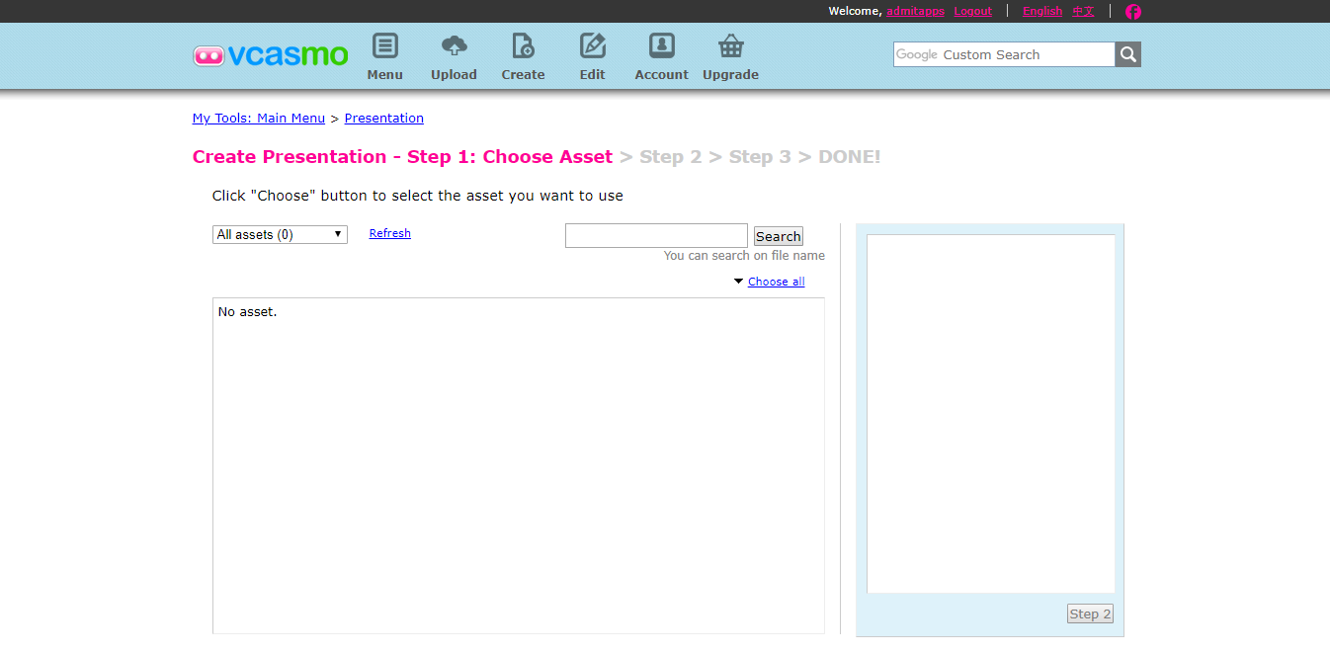Click the vcasmo logo
The width and height of the screenshot is (1330, 654).
(x=271, y=55)
